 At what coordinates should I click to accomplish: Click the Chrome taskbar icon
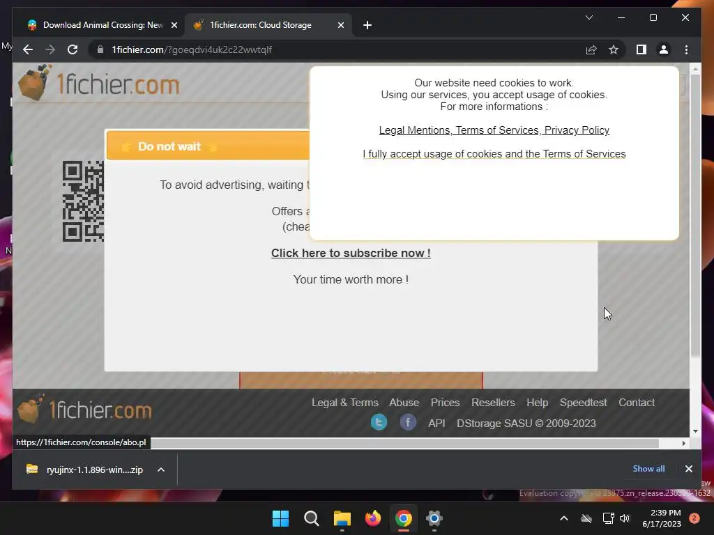(404, 518)
